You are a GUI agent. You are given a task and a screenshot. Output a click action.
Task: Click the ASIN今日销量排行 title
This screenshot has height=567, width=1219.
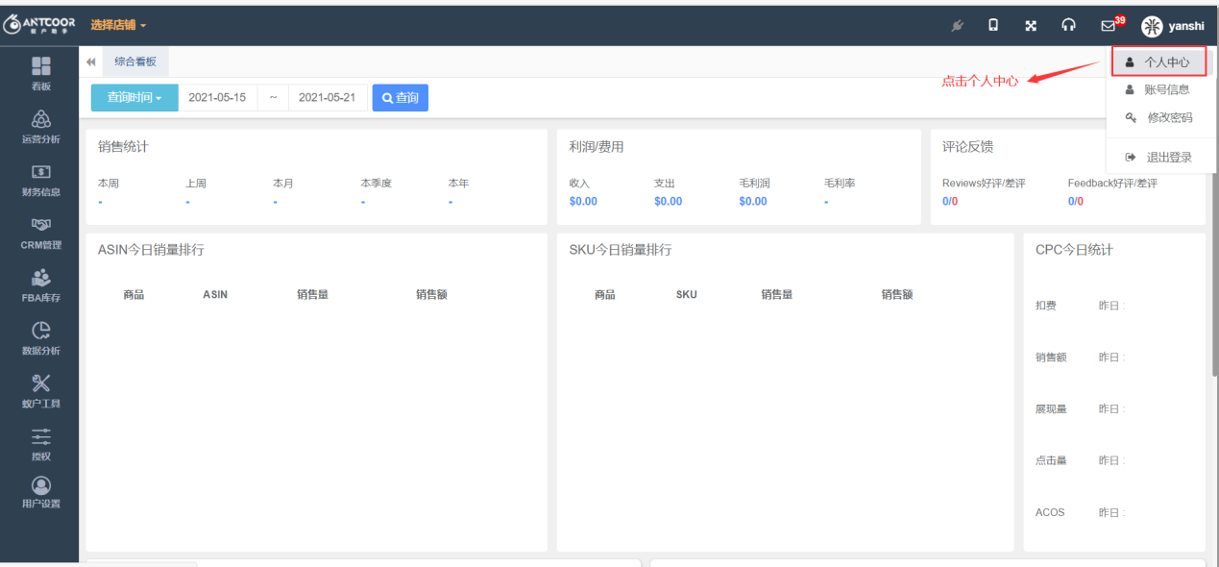coord(151,250)
